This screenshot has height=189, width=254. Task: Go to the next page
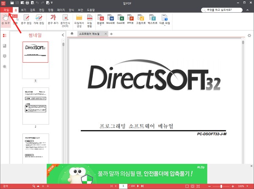point(138,186)
